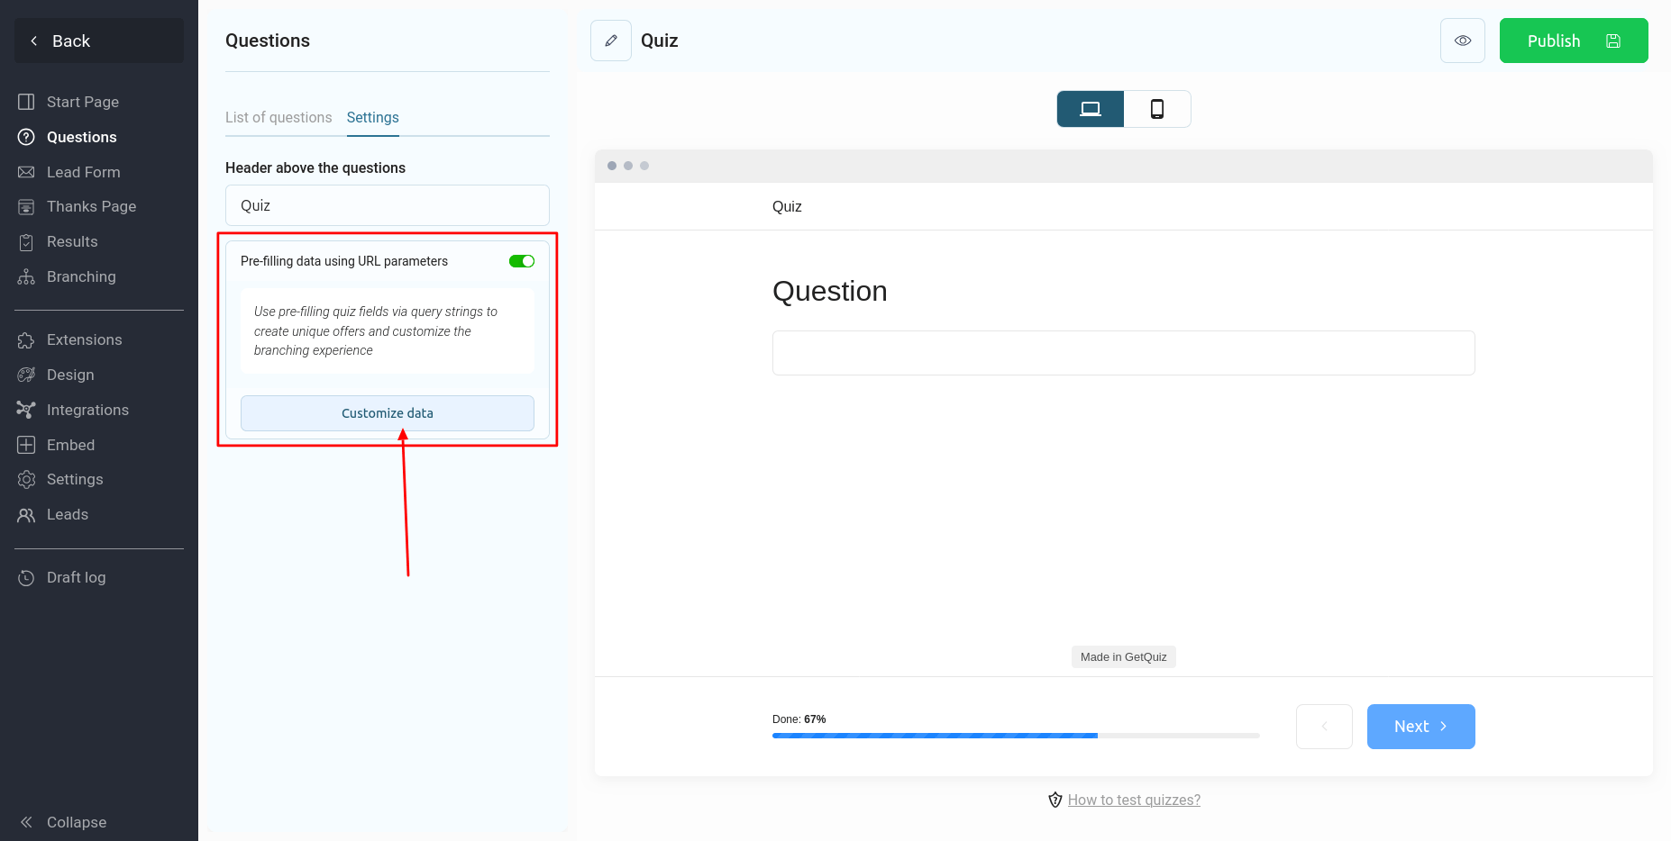1671x841 pixels.
Task: Collapse the sidebar
Action: (x=63, y=822)
